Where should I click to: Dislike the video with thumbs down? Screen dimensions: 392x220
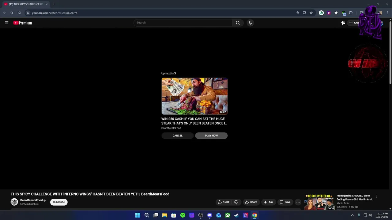pyautogui.click(x=236, y=202)
